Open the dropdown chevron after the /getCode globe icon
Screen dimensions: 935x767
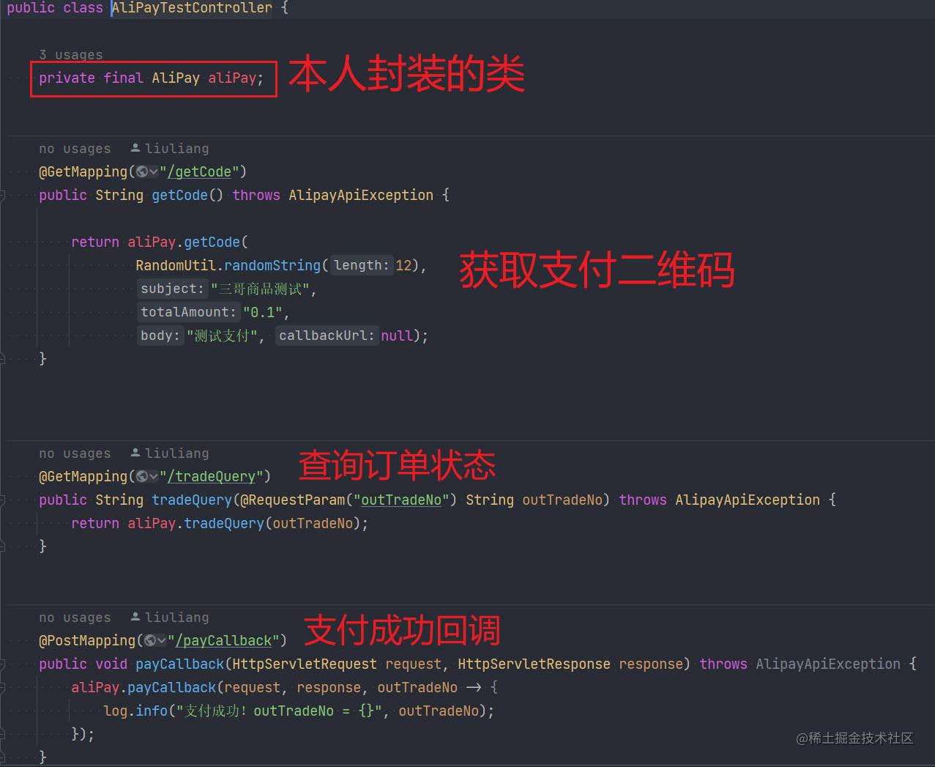[x=153, y=171]
